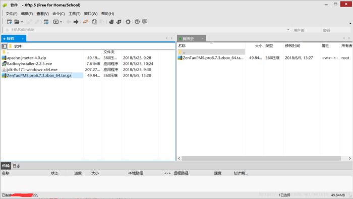The image size is (353, 199).
Task: Click the remote horizontal scrollbar track
Action: coord(261,158)
